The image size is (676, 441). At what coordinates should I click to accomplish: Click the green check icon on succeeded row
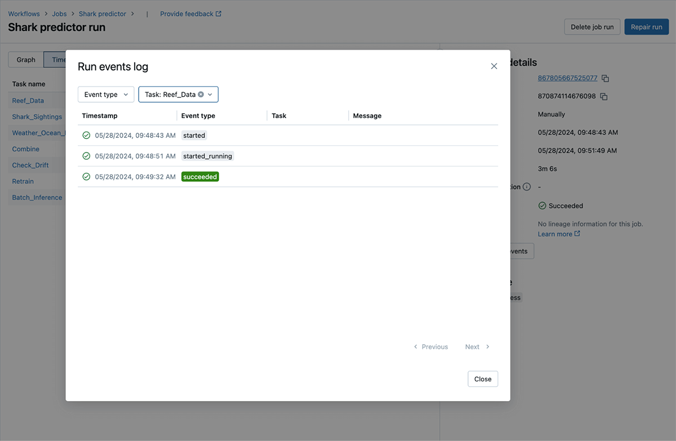pyautogui.click(x=86, y=177)
